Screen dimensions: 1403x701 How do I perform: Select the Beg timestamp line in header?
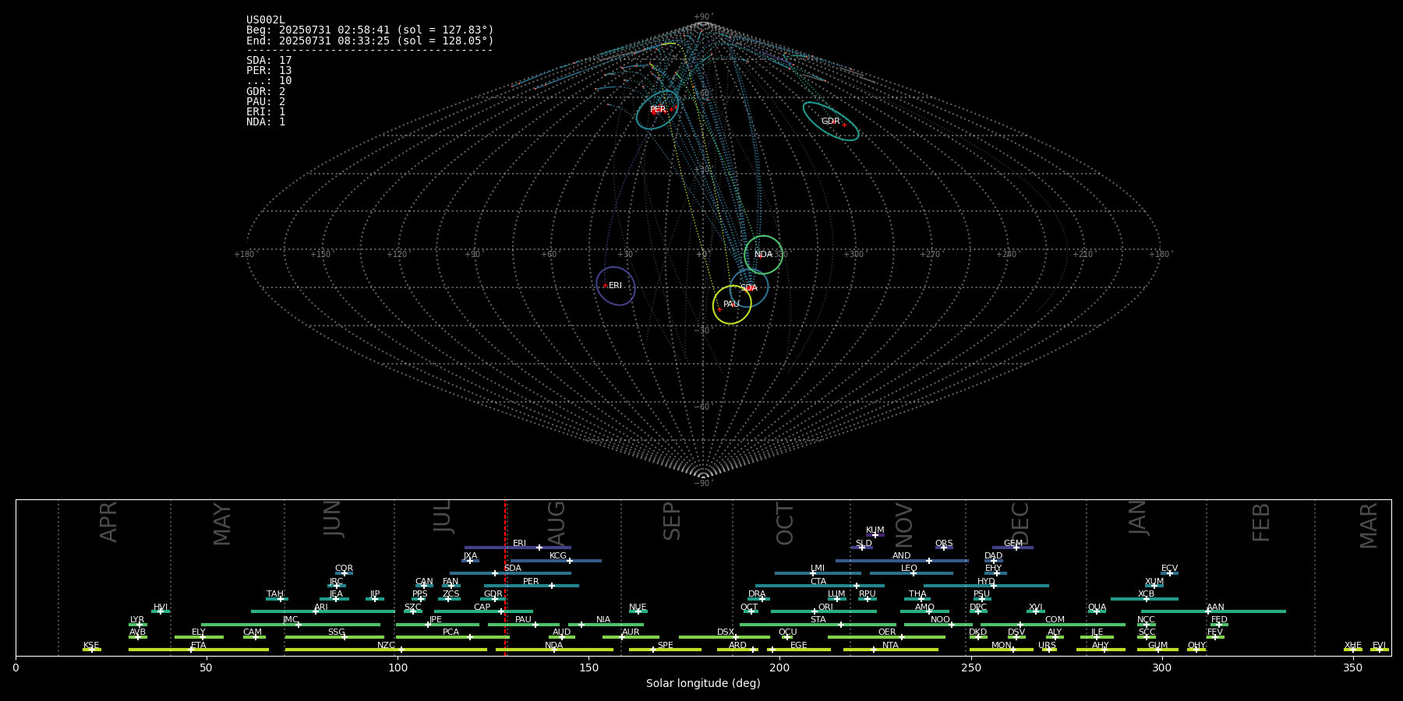370,30
